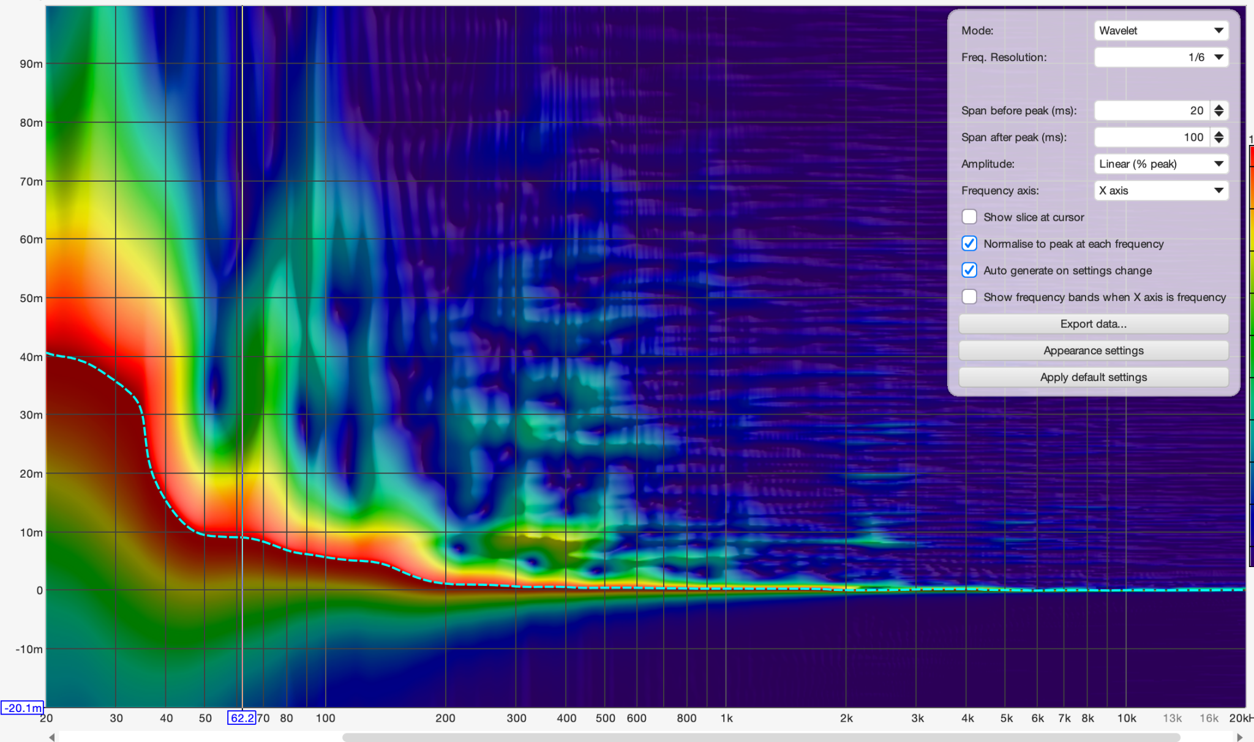Open the Amplitude dropdown showing Linear (% peak)
Image resolution: width=1254 pixels, height=742 pixels.
coord(1161,164)
